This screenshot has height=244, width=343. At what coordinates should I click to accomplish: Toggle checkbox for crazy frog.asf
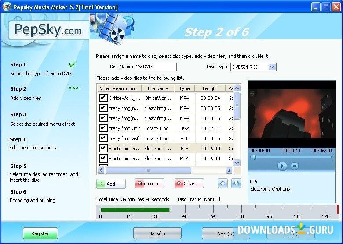click(x=103, y=138)
